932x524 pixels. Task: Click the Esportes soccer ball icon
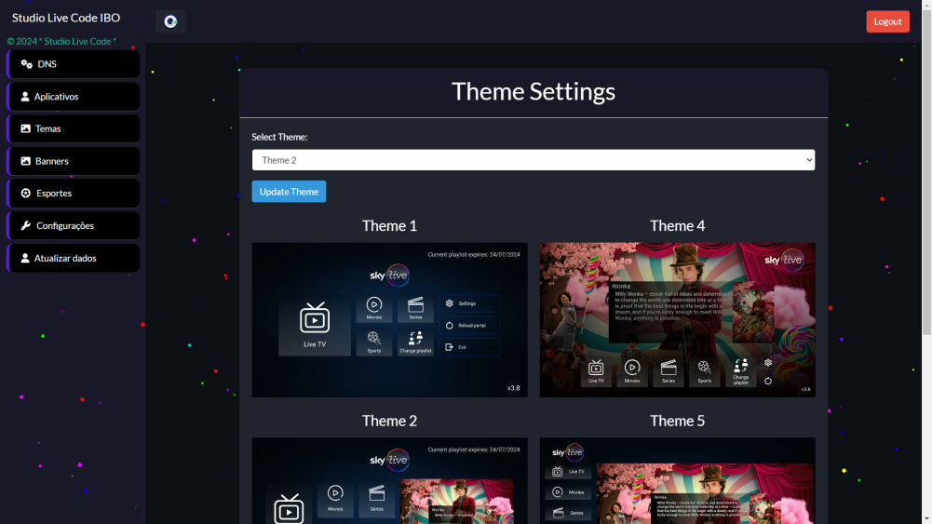pyautogui.click(x=26, y=194)
